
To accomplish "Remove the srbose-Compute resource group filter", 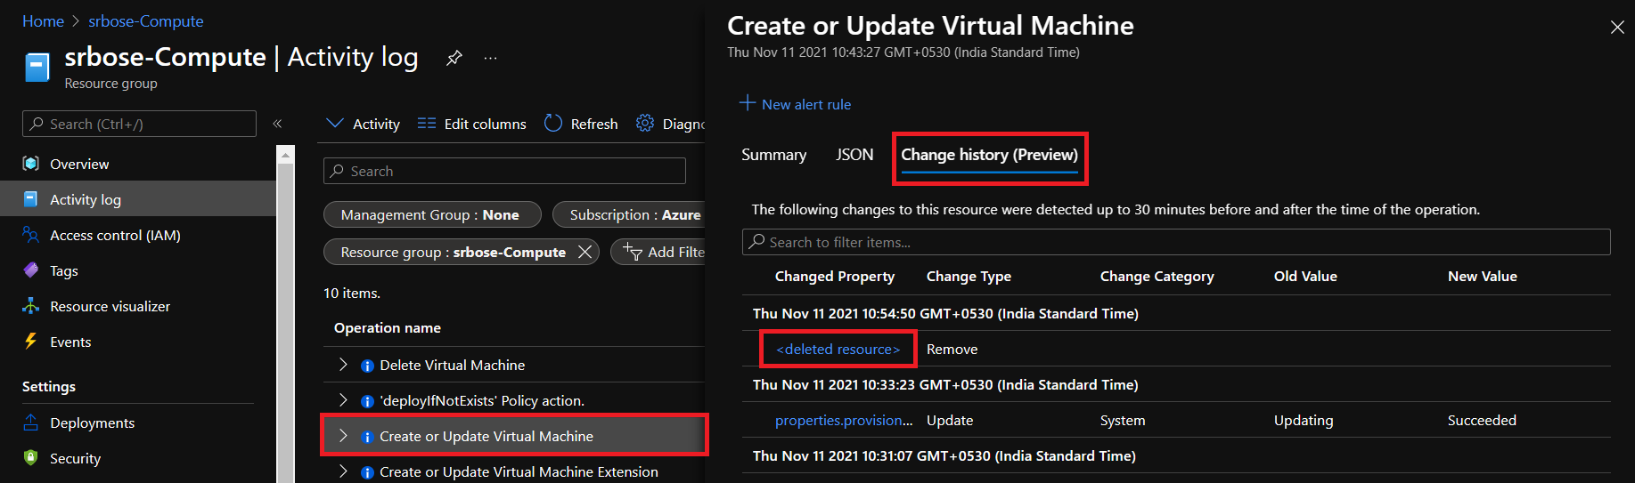I will [x=585, y=253].
